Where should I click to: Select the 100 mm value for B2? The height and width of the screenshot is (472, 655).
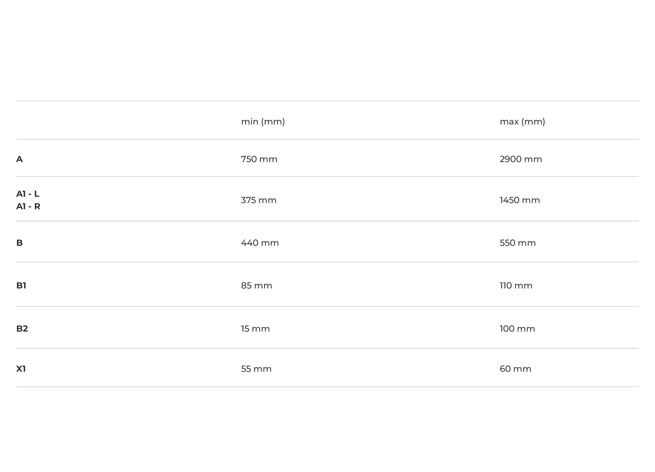517,328
